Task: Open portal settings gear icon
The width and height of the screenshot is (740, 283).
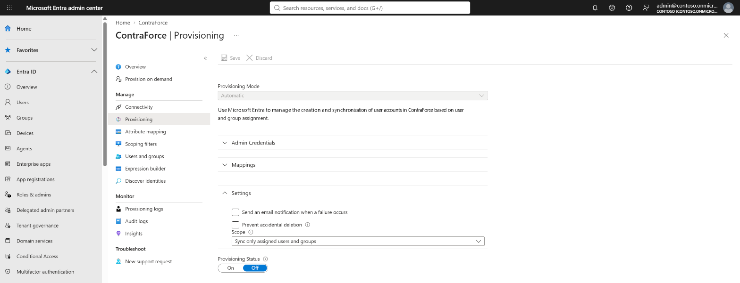Action: tap(612, 8)
